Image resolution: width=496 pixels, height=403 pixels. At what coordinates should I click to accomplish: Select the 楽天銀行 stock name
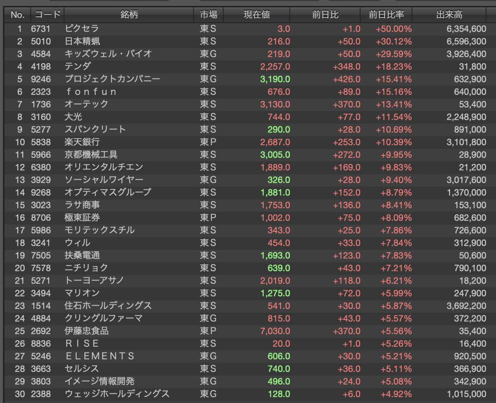coord(82,142)
